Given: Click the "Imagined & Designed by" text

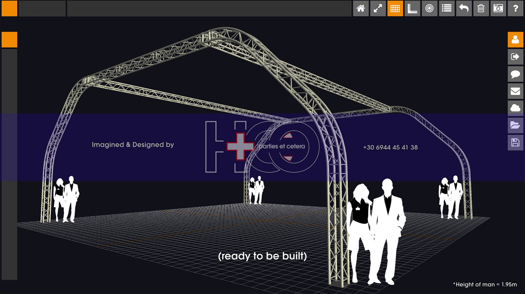Looking at the screenshot, I should click(133, 145).
